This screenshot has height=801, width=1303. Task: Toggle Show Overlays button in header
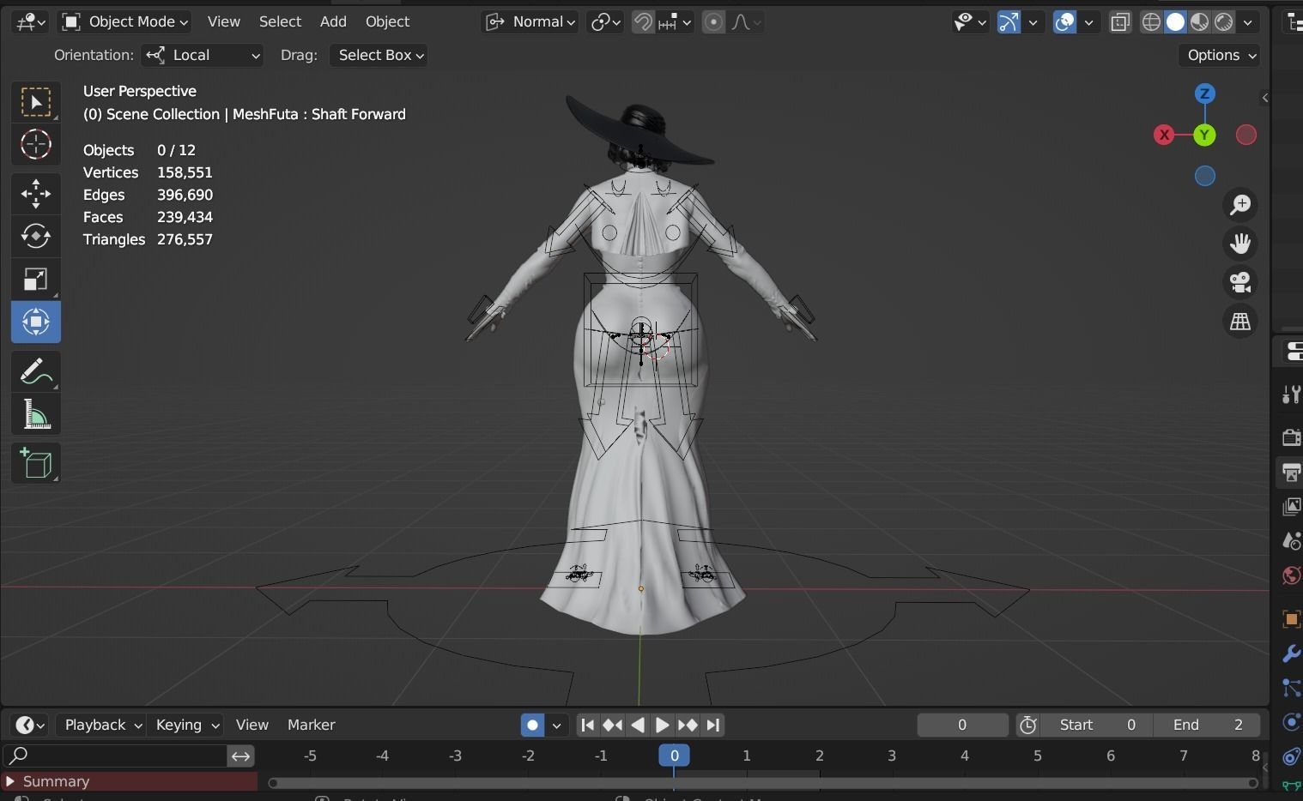pyautogui.click(x=1064, y=22)
